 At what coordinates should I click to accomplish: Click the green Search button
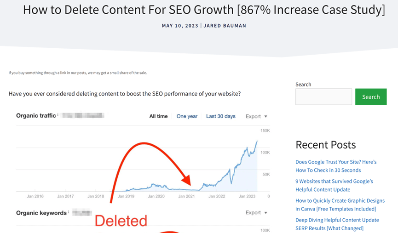(x=371, y=97)
